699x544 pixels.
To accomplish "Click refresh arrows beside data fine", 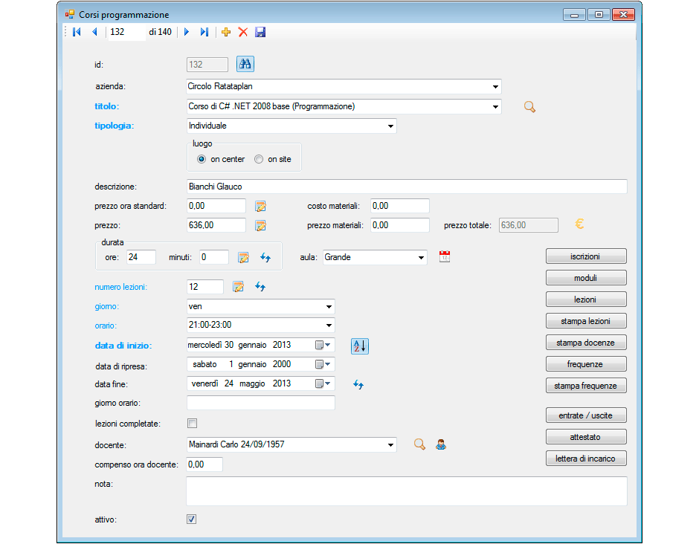I will tap(358, 384).
